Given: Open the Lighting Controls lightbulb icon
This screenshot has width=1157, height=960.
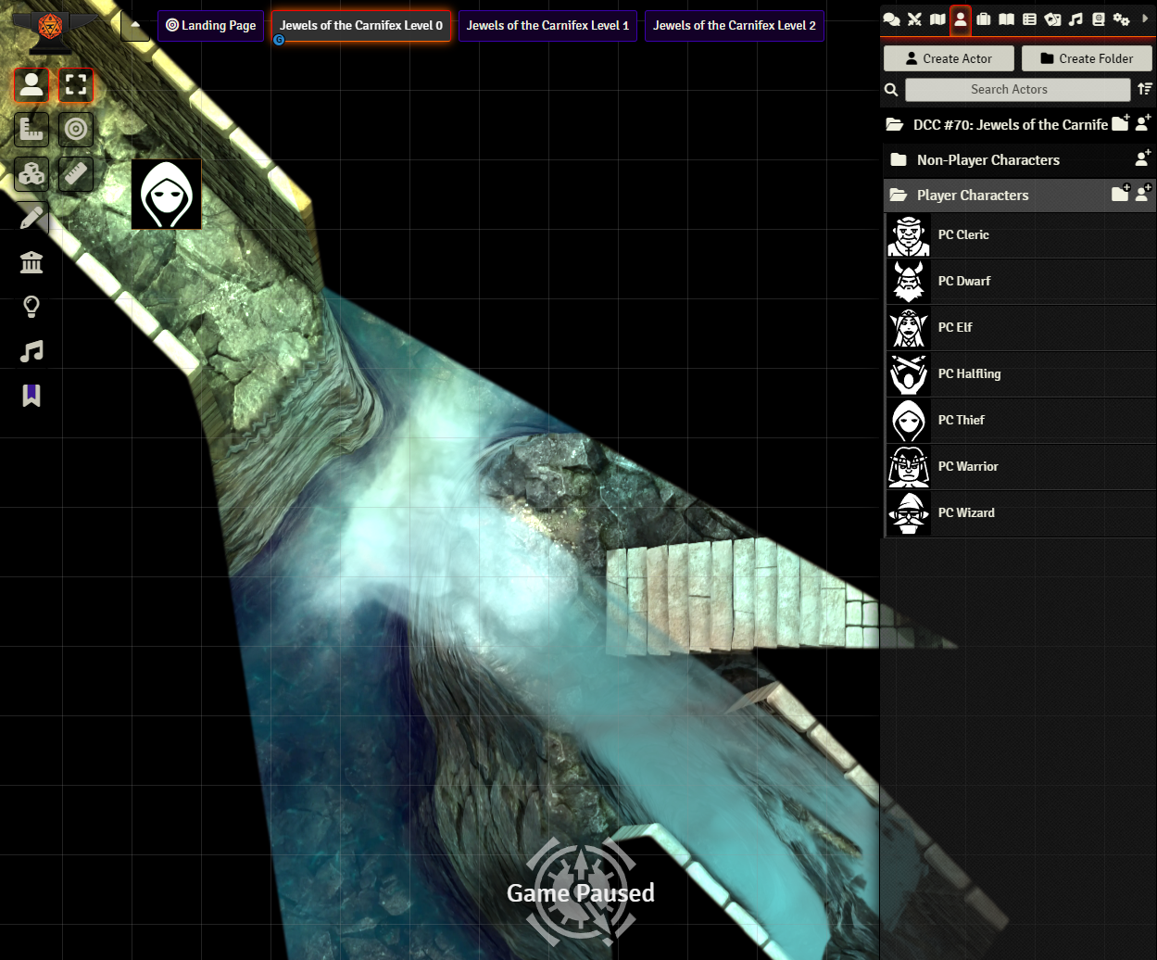Looking at the screenshot, I should click(31, 308).
